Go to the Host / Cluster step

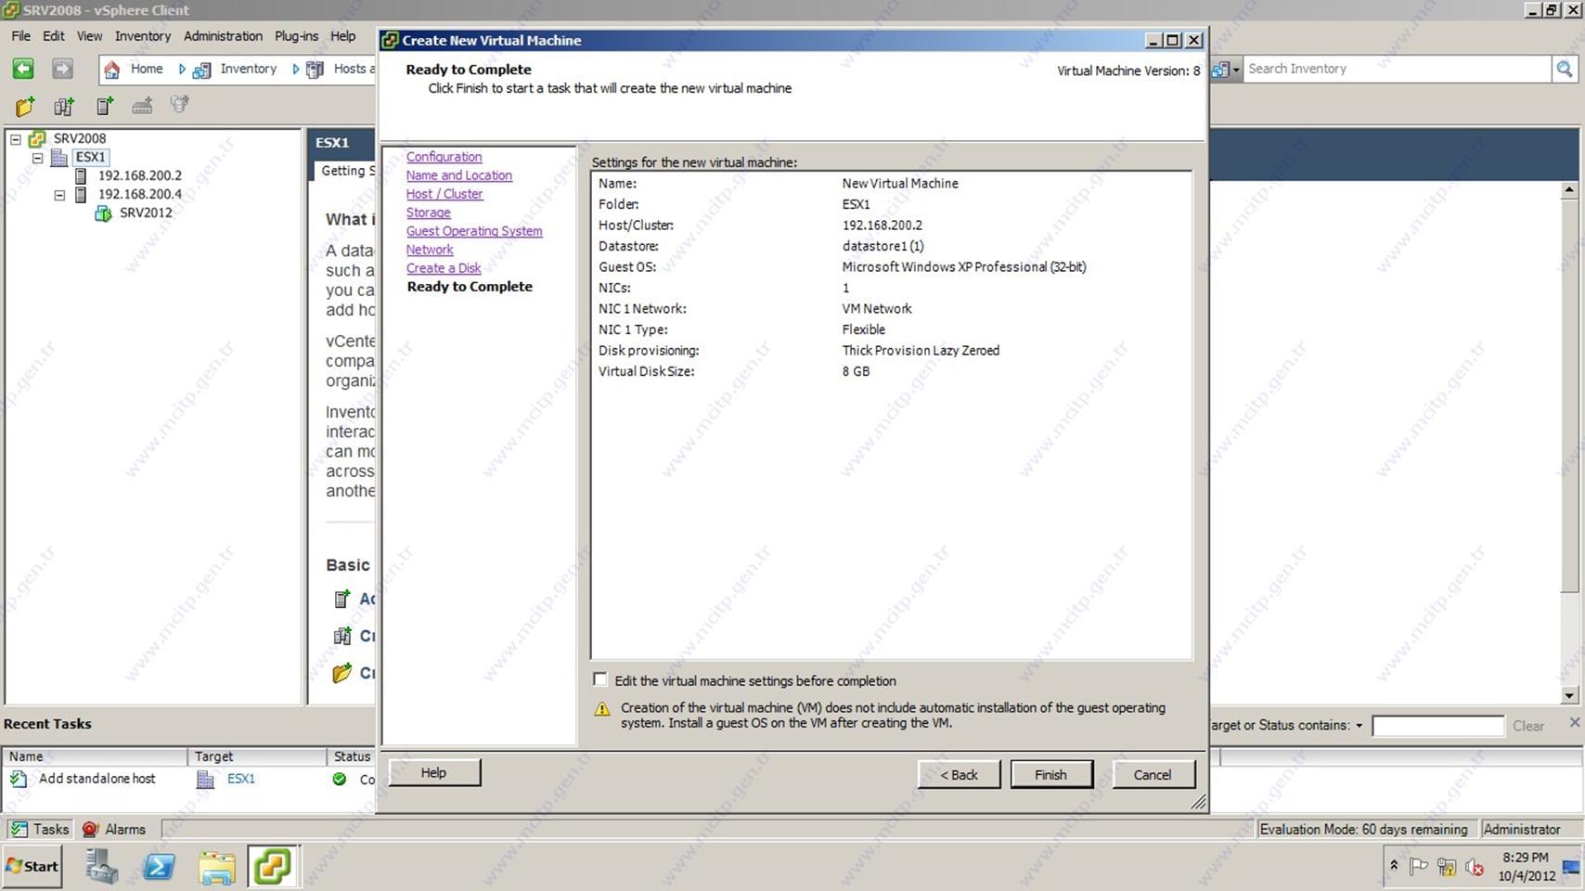click(444, 194)
